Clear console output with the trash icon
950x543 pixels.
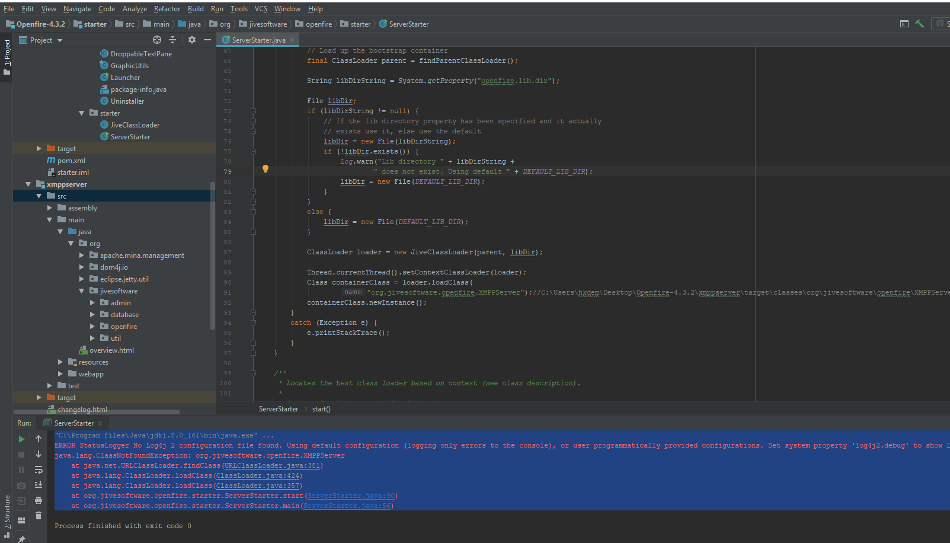[39, 516]
